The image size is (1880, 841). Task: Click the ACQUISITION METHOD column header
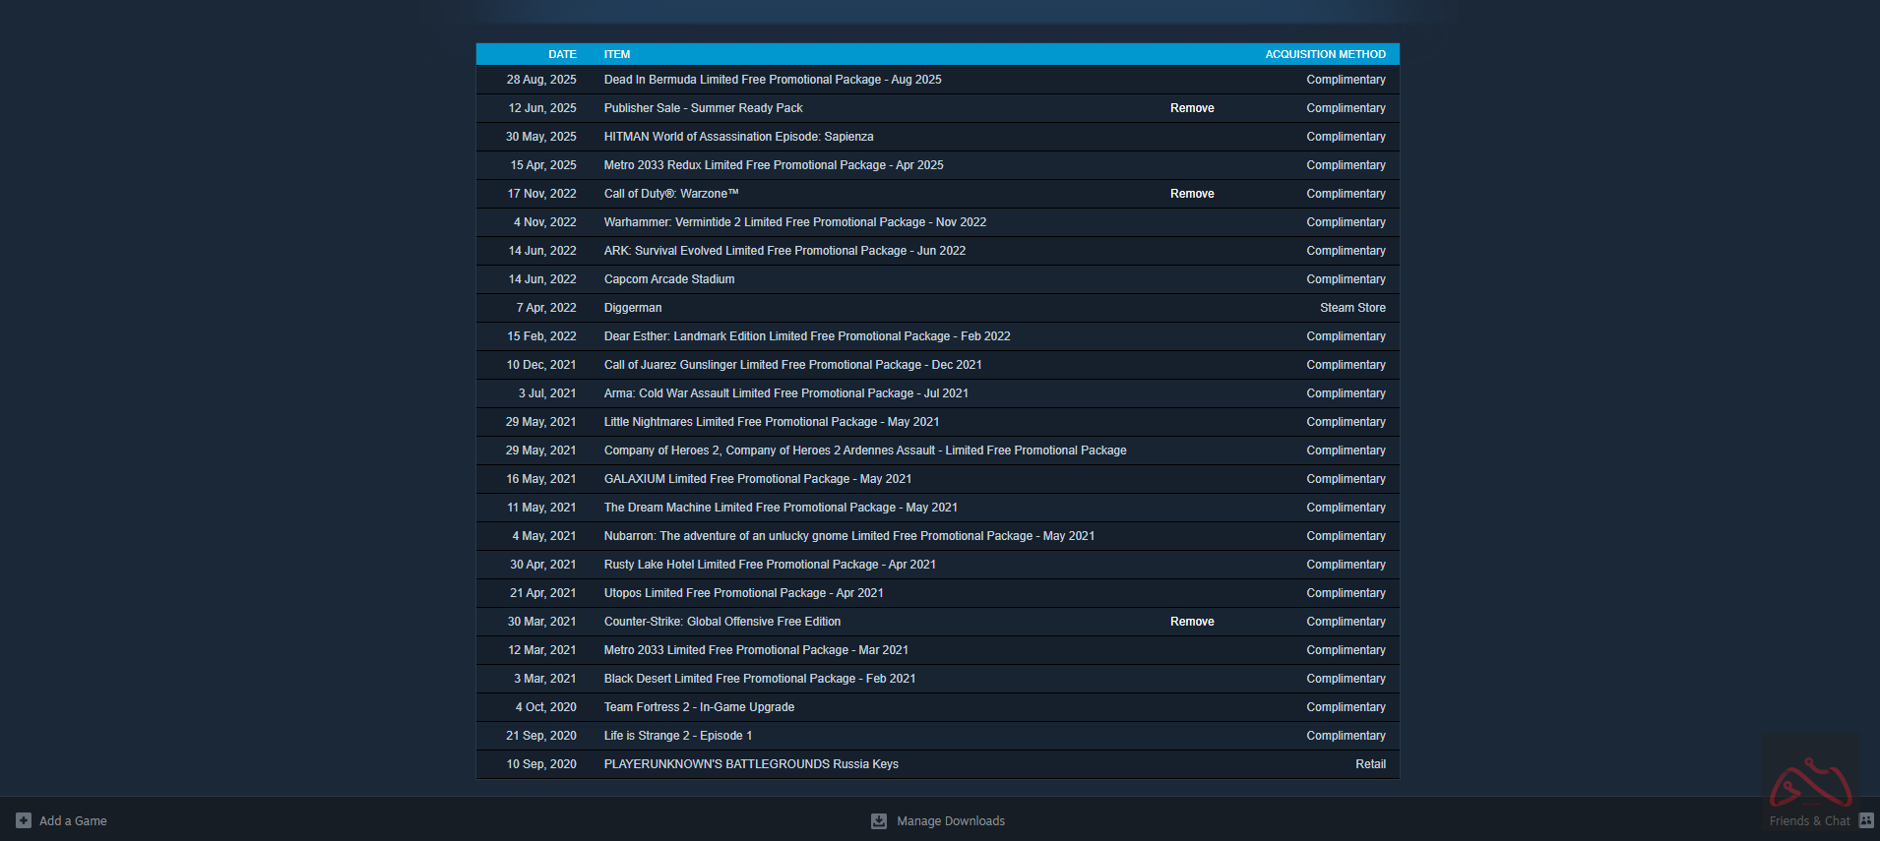click(x=1325, y=54)
